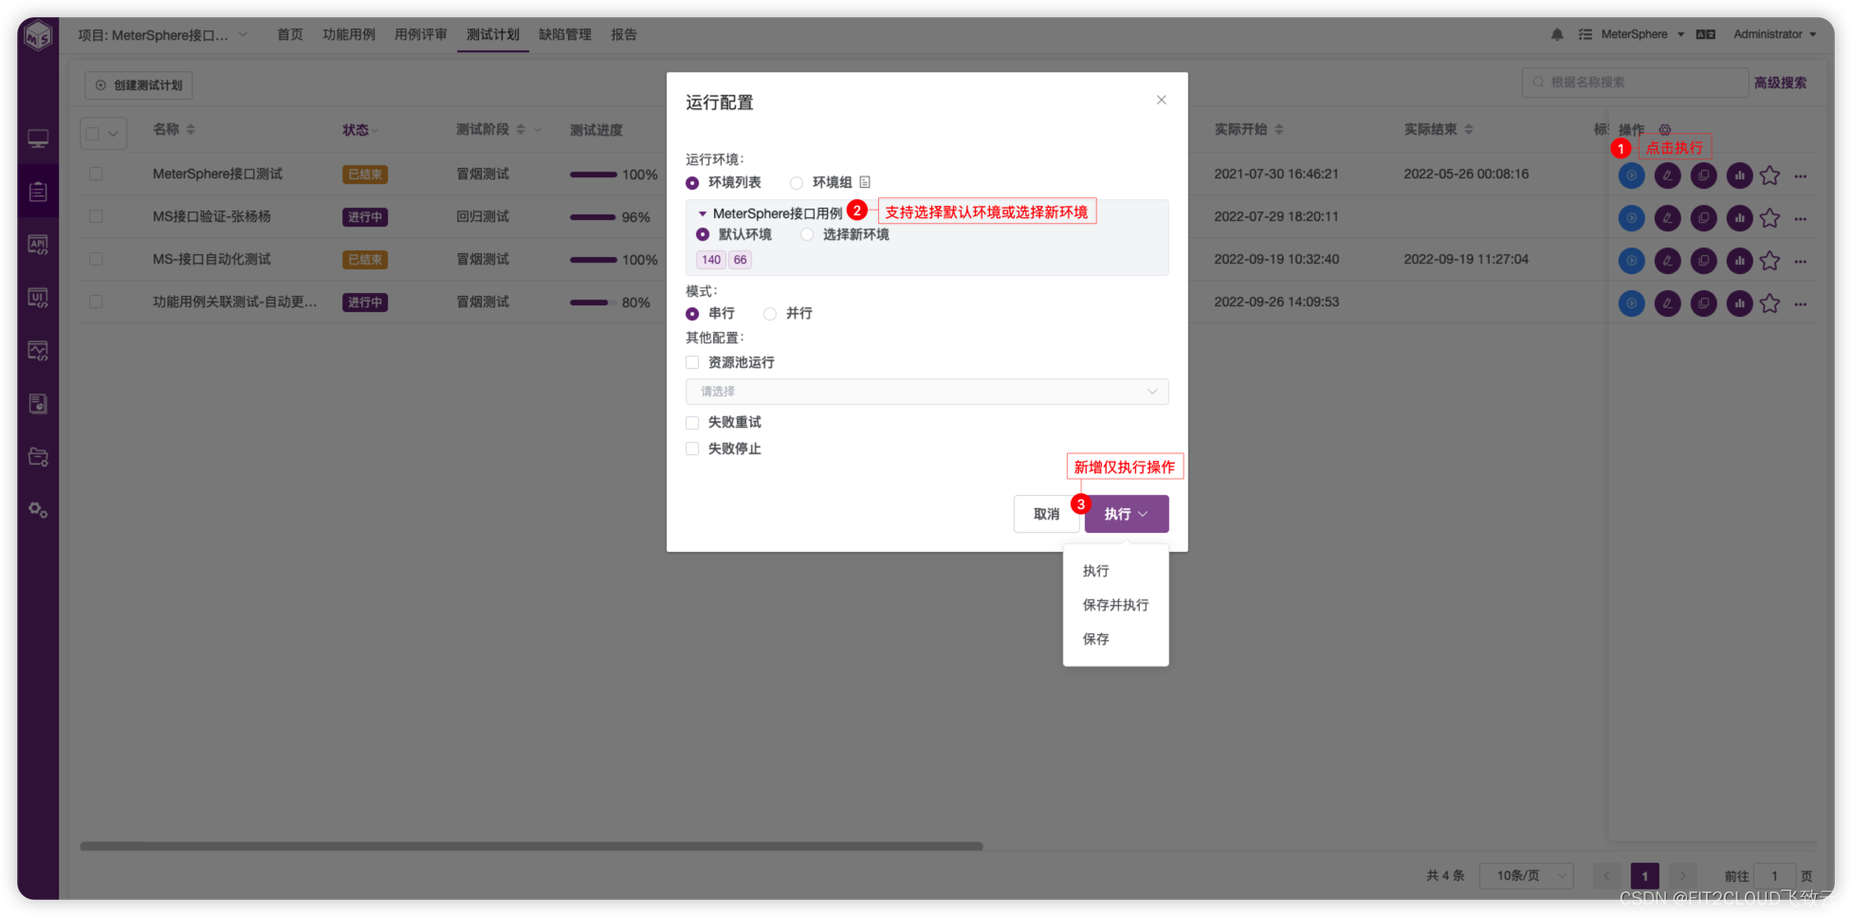Open the UI testing sidebar icon
The image size is (1852, 917).
[x=38, y=298]
